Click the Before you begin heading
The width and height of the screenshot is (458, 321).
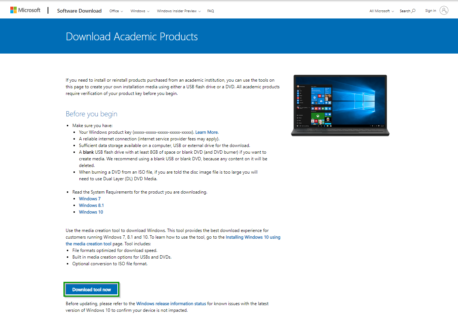[92, 114]
